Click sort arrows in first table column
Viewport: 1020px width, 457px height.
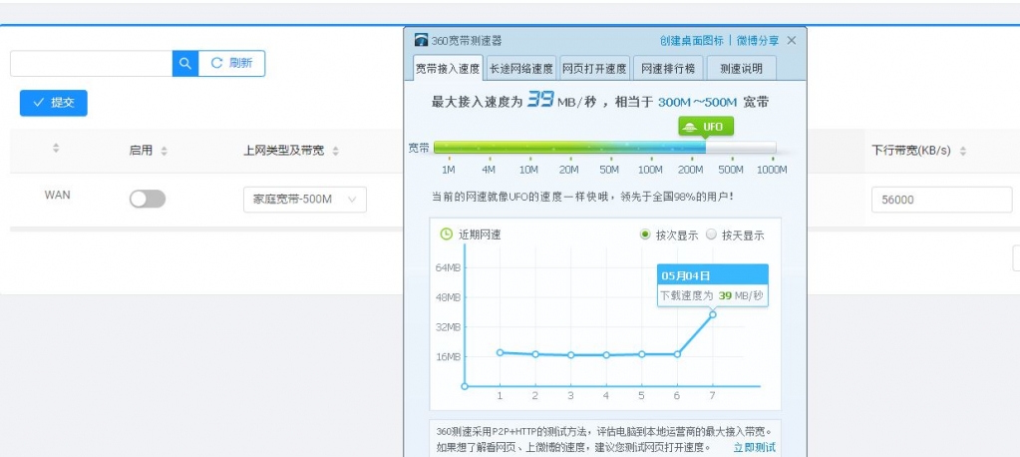[x=56, y=149]
